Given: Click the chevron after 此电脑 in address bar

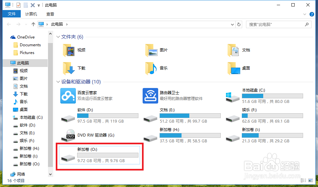Looking at the screenshot, I should tap(67, 25).
